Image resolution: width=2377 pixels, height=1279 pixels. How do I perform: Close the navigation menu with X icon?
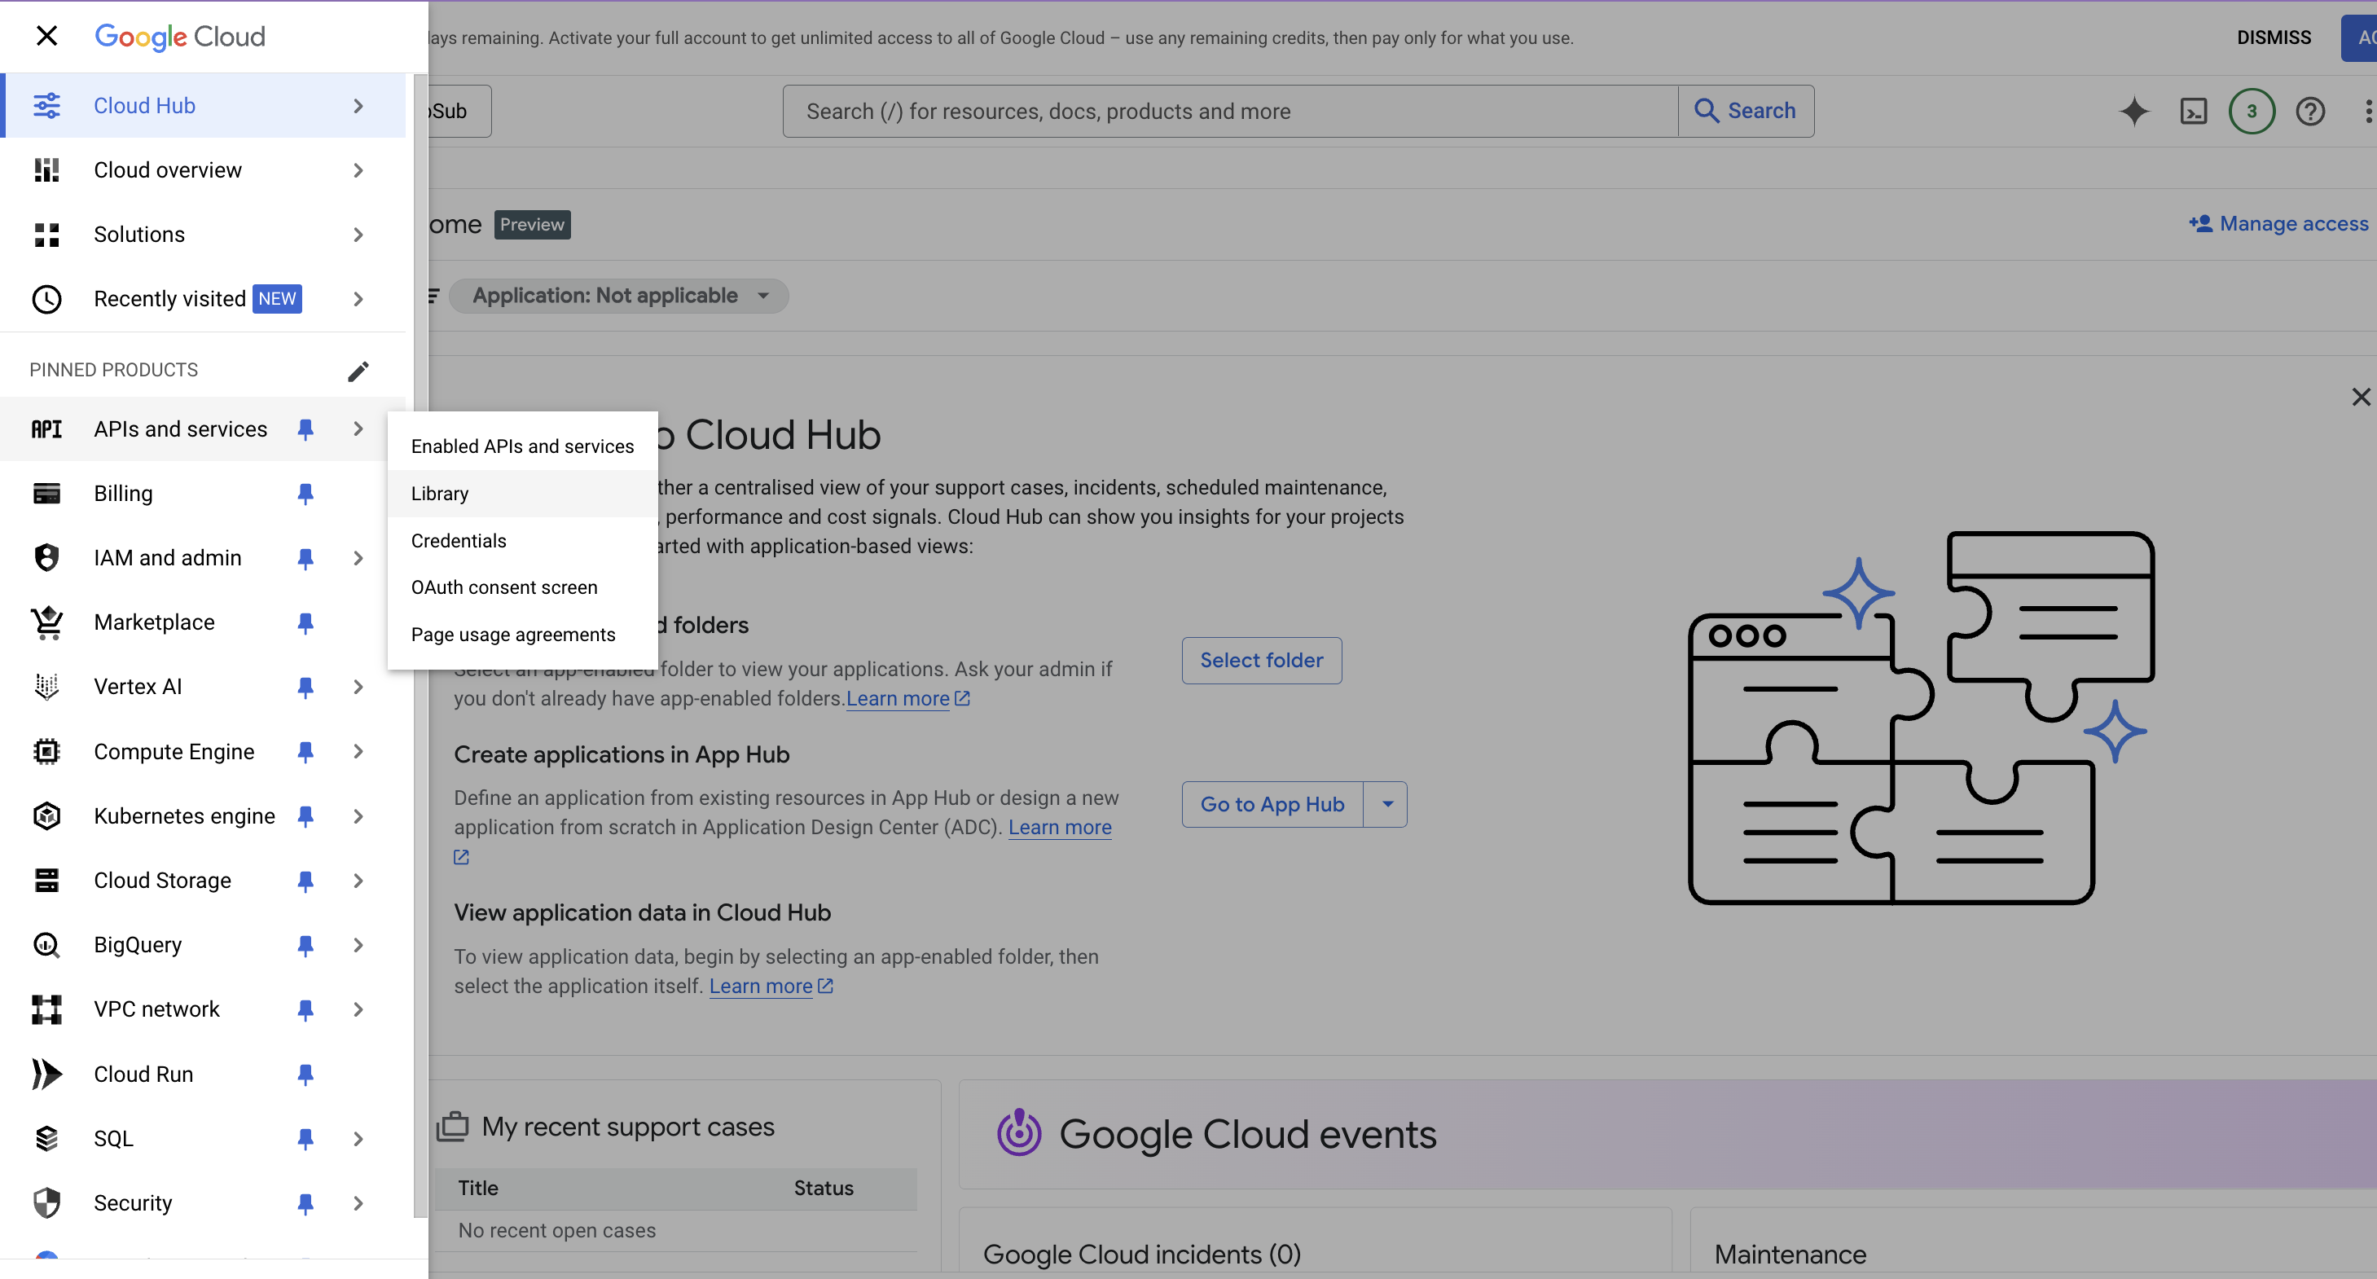pyautogui.click(x=47, y=36)
